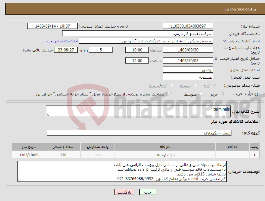Select the خدمت radio button
Screen dimensions: 265x201
[x=195, y=85]
